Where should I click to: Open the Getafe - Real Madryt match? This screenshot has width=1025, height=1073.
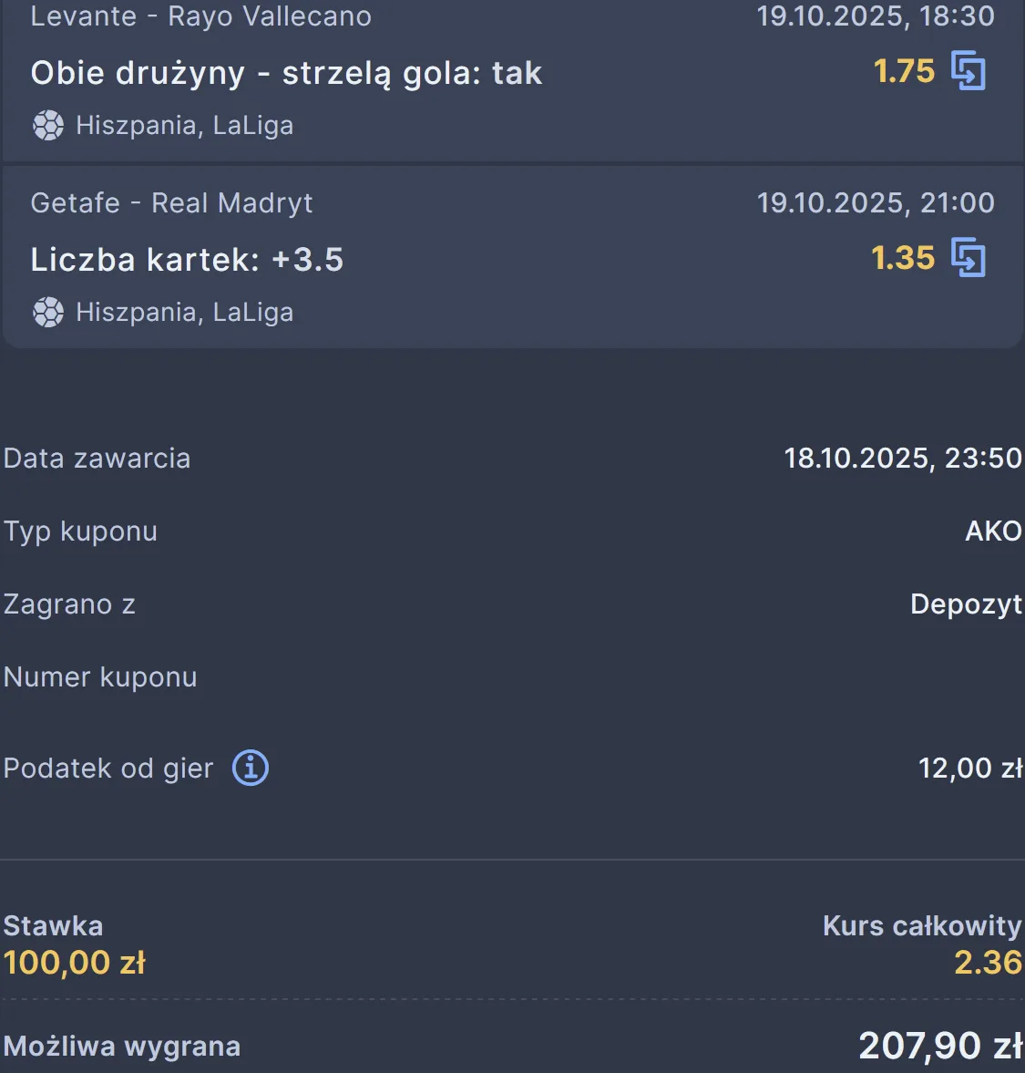coord(171,202)
